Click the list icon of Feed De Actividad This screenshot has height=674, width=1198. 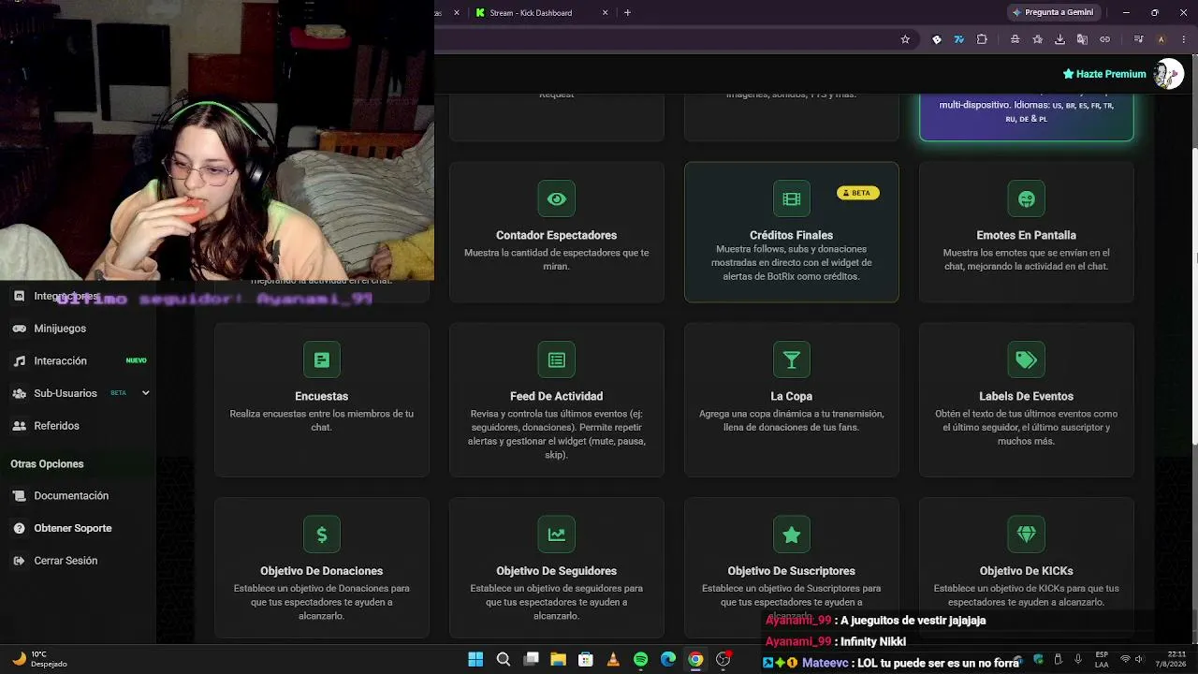pos(557,359)
